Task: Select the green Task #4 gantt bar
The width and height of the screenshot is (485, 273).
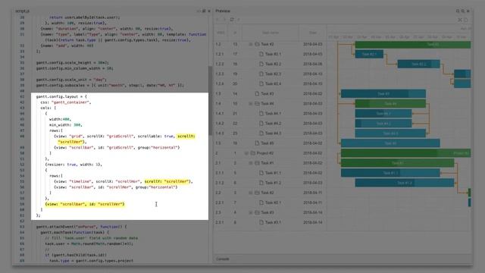Action: pos(390,104)
